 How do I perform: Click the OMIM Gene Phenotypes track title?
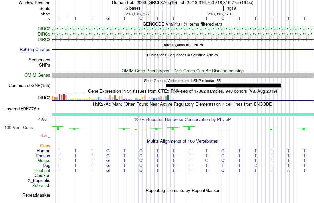182,71
